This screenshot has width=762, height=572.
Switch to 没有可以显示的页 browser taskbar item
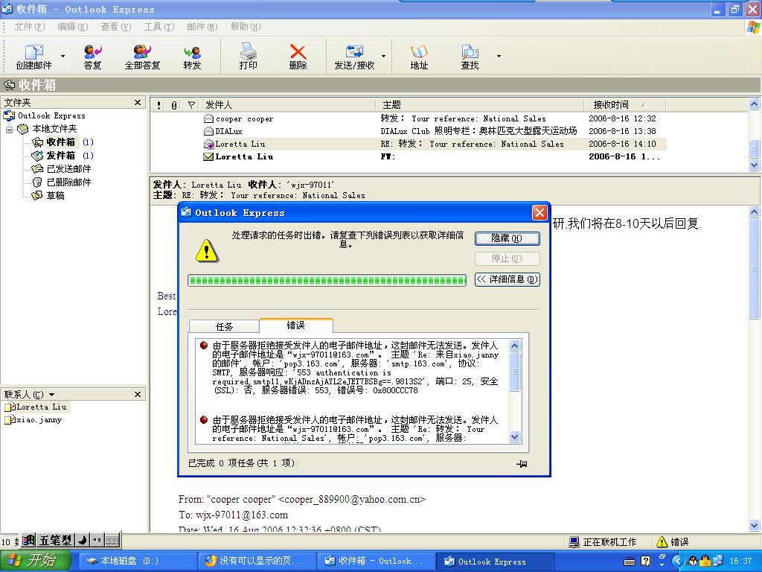tap(255, 561)
